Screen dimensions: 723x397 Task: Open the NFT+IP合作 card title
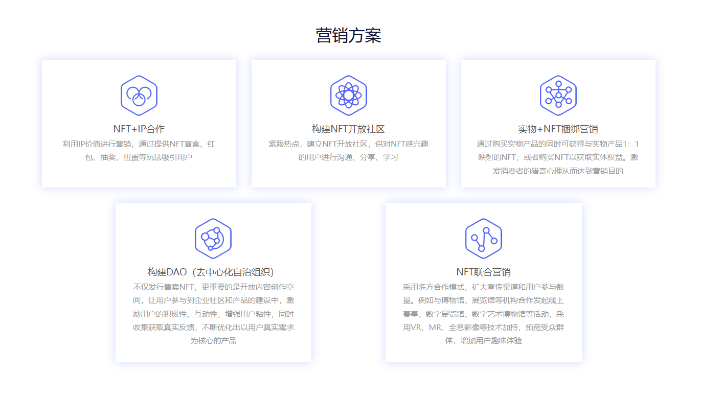139,129
